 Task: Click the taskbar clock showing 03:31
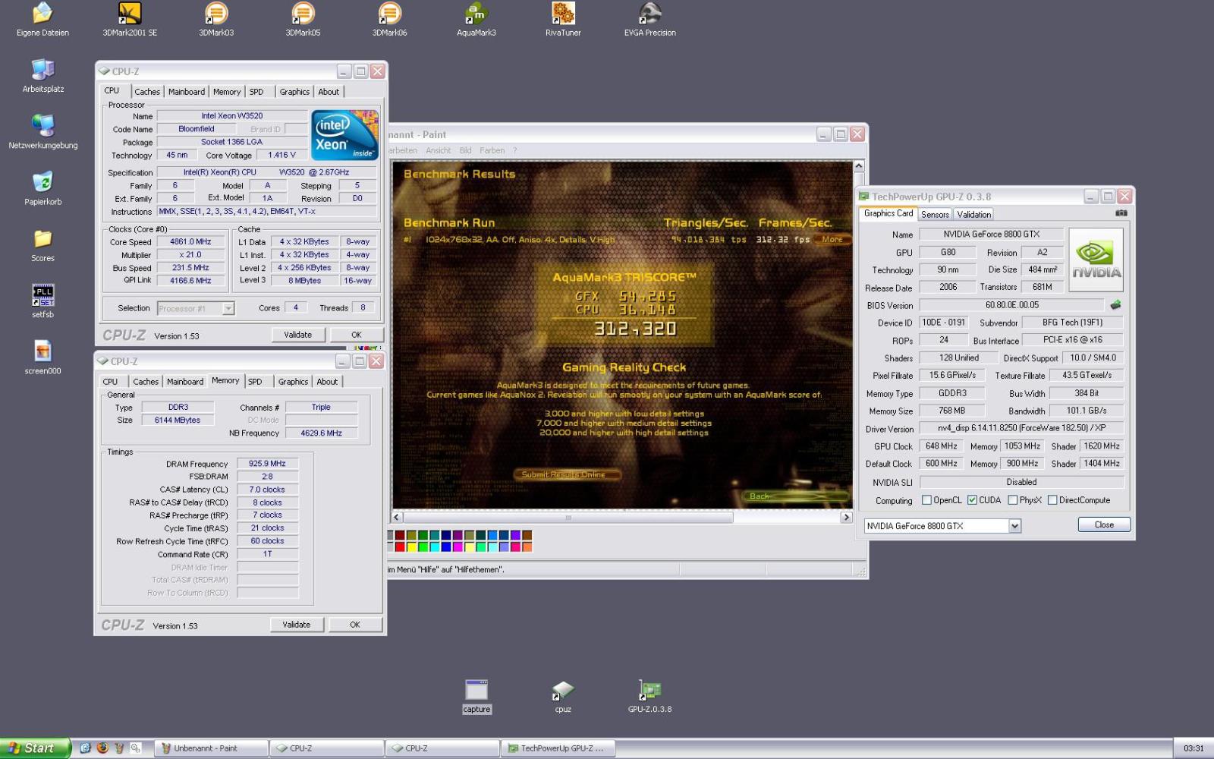click(1194, 748)
